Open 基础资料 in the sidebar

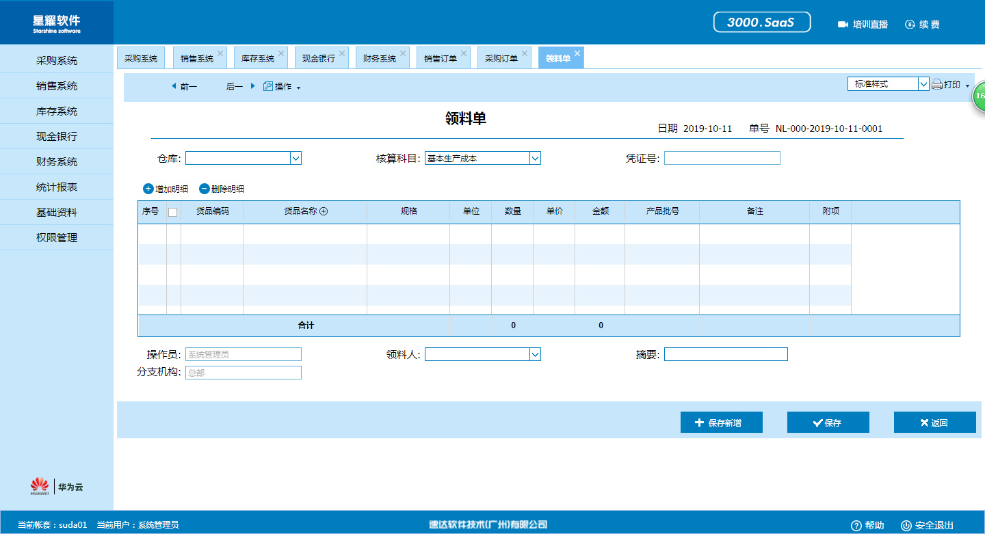57,212
